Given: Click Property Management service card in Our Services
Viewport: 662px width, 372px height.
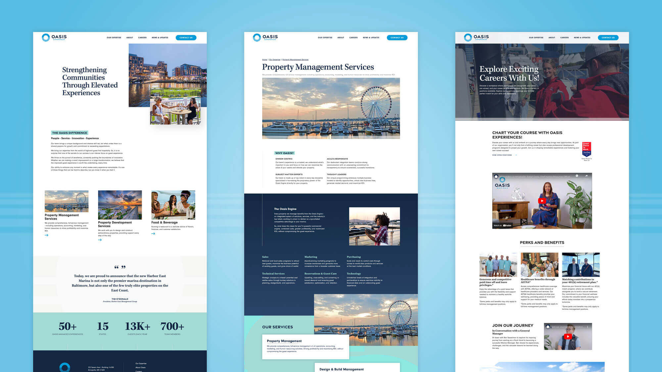Looking at the screenshot, I should point(306,347).
